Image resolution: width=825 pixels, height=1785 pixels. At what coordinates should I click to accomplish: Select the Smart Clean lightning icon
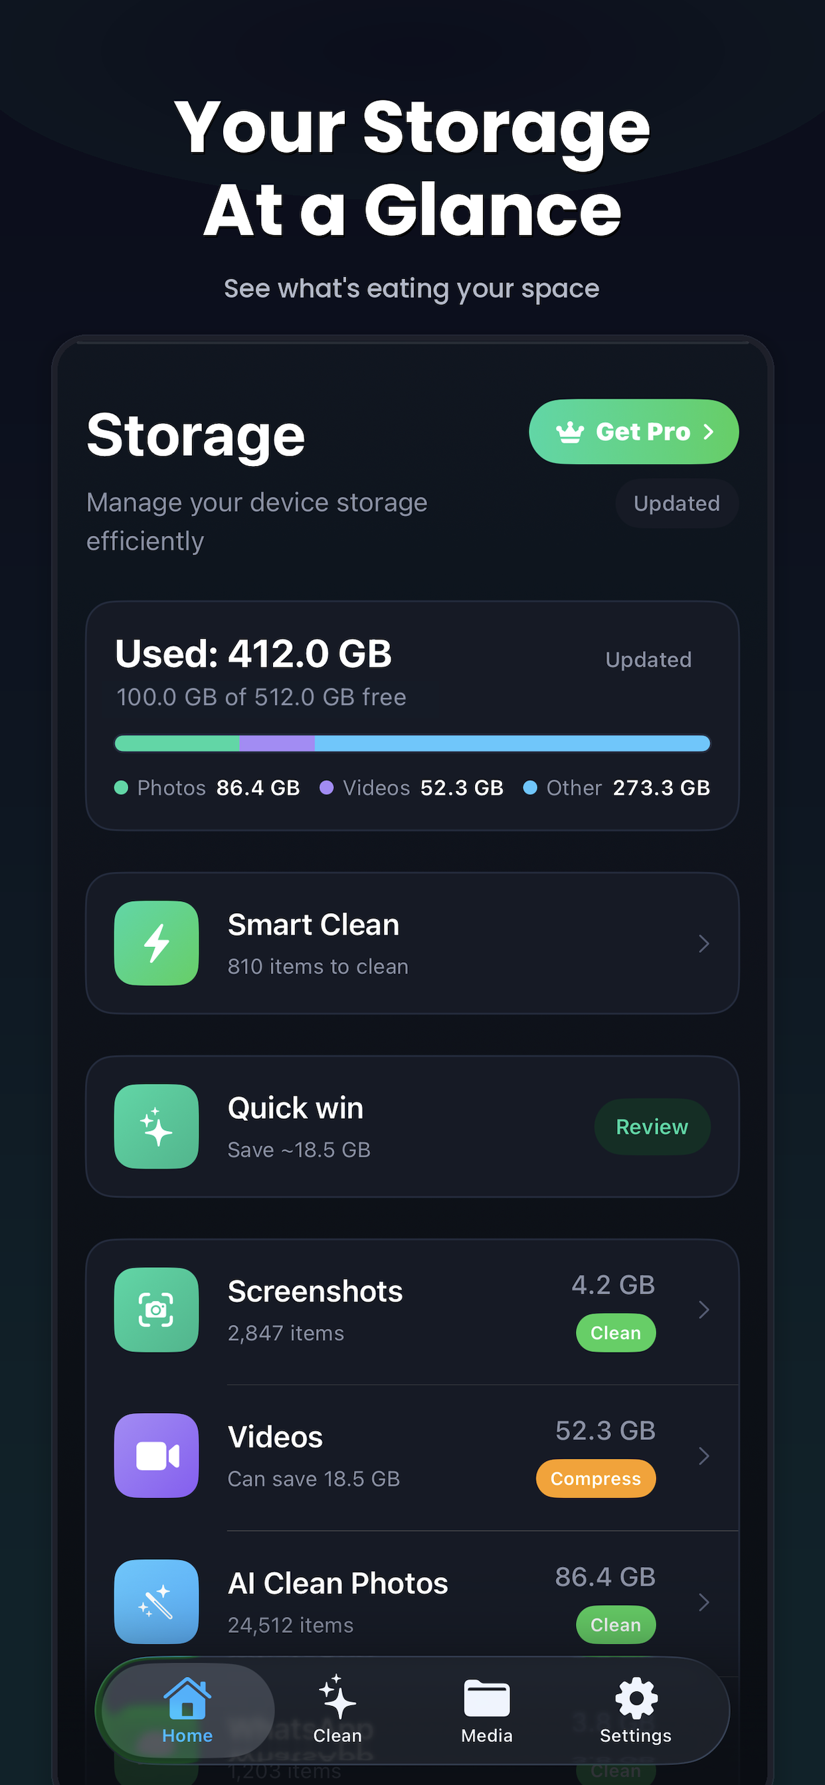click(156, 941)
